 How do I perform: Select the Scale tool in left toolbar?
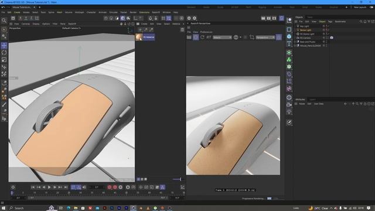pos(4,60)
